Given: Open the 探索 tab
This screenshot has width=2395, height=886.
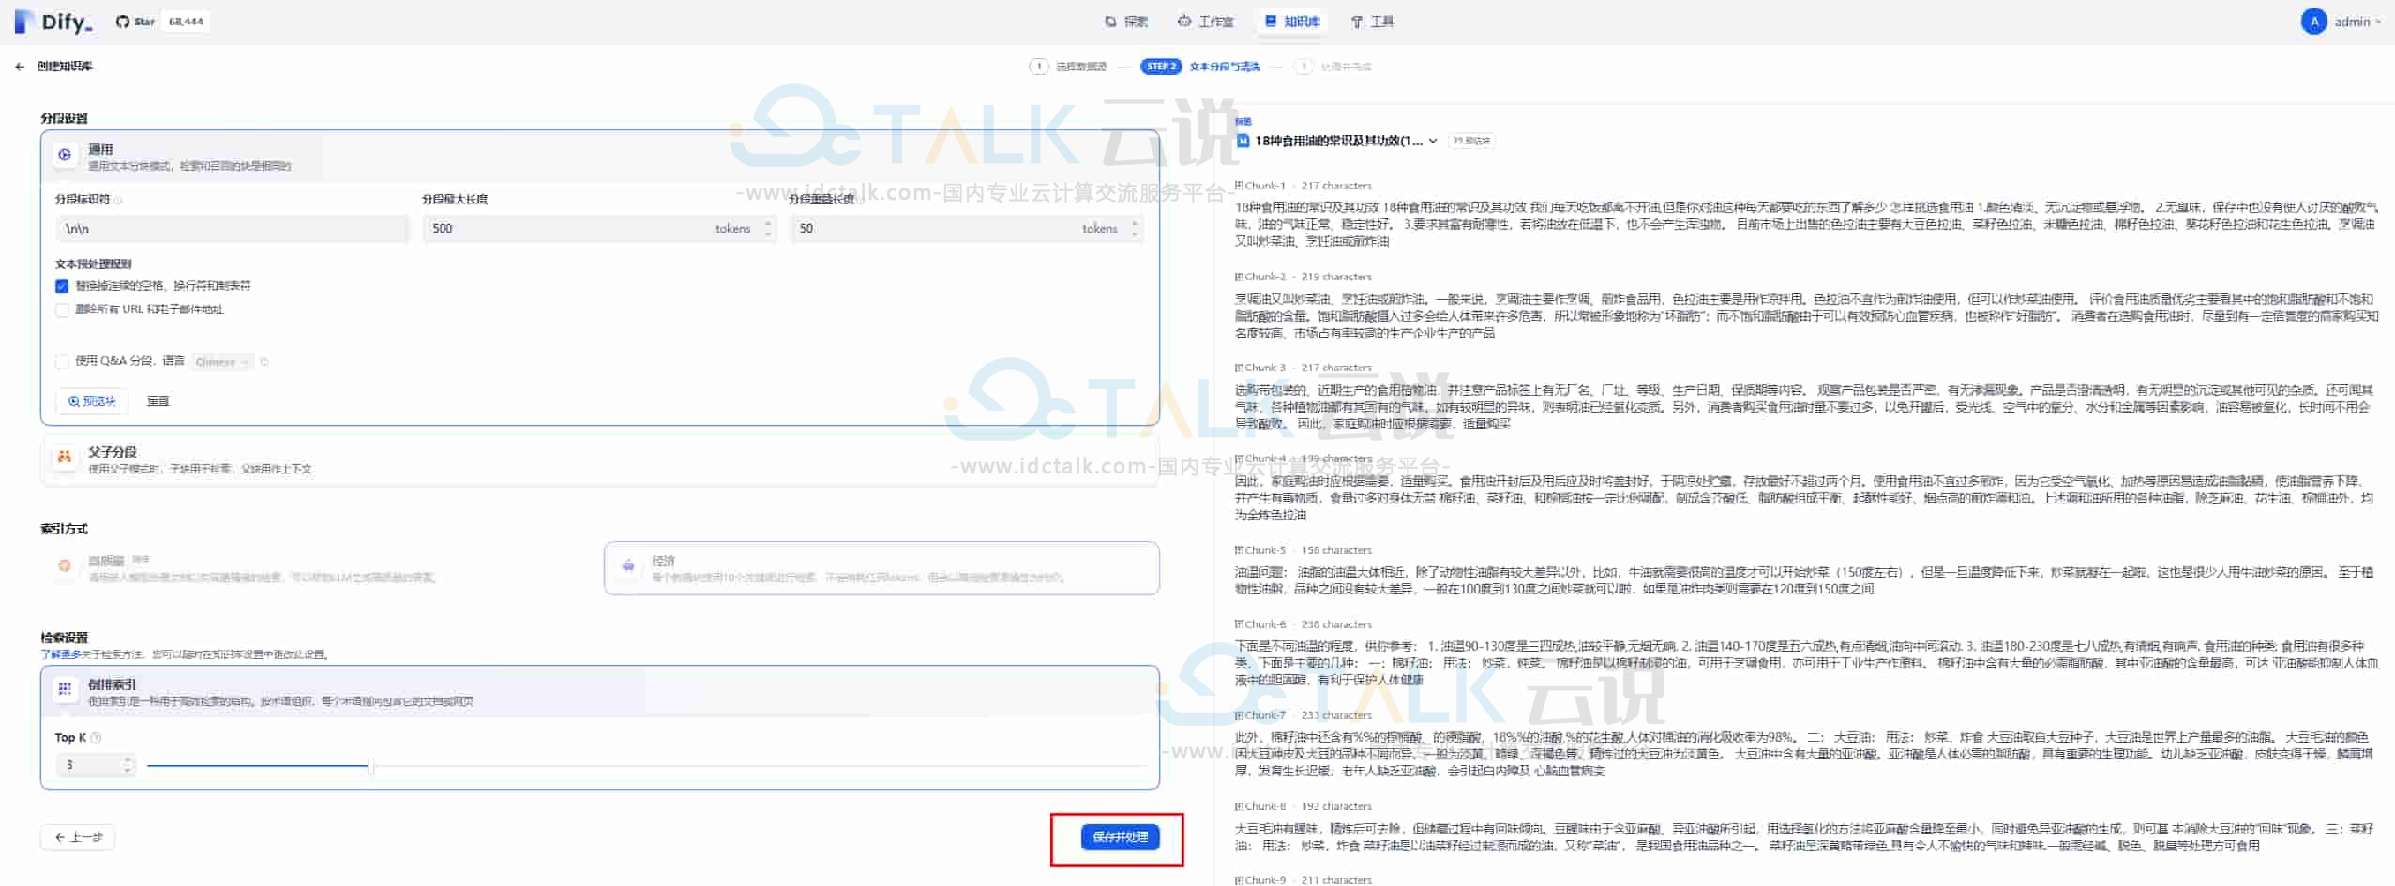Looking at the screenshot, I should 1126,22.
